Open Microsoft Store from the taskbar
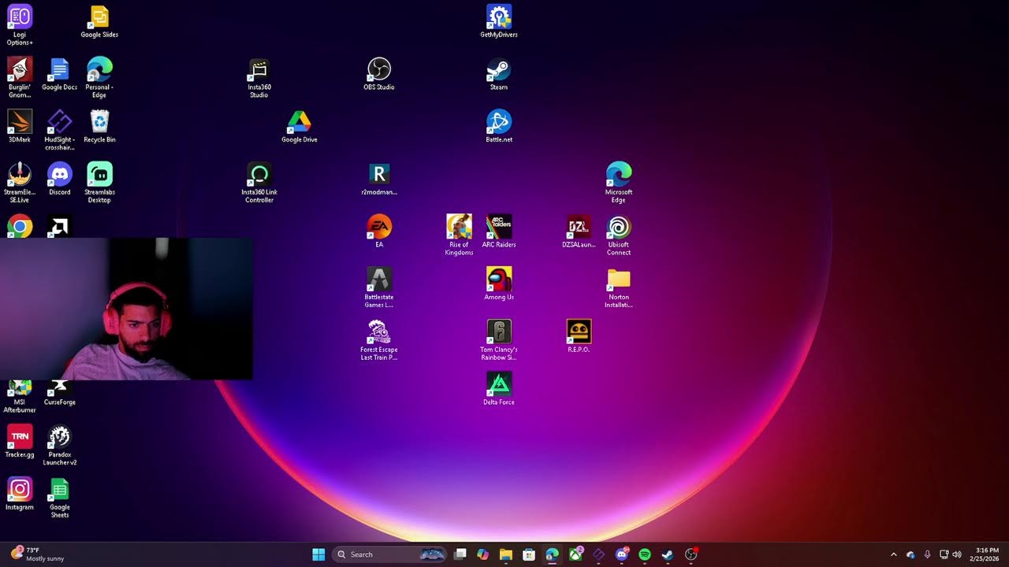 (529, 554)
